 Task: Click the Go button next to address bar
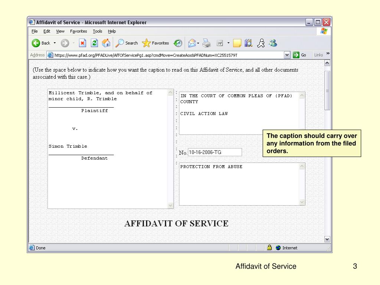299,55
